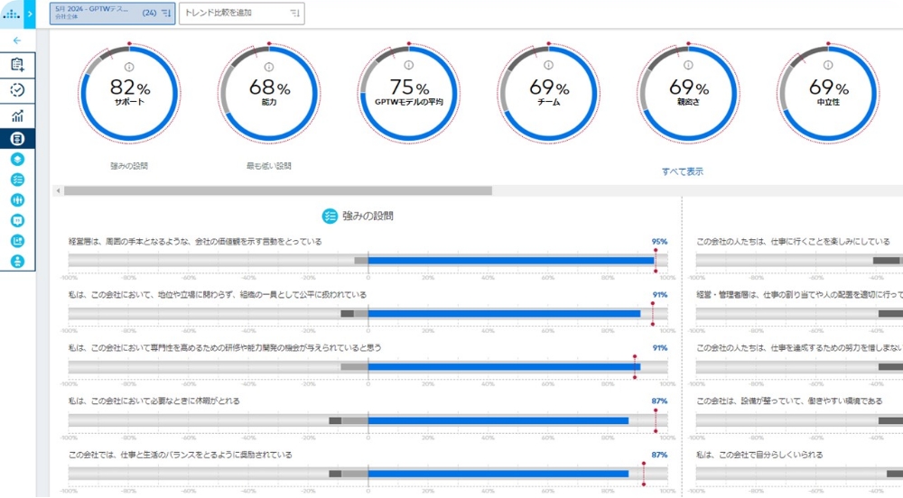Click info icon on 能力 68% gauge
The image size is (903, 498).
tap(268, 67)
